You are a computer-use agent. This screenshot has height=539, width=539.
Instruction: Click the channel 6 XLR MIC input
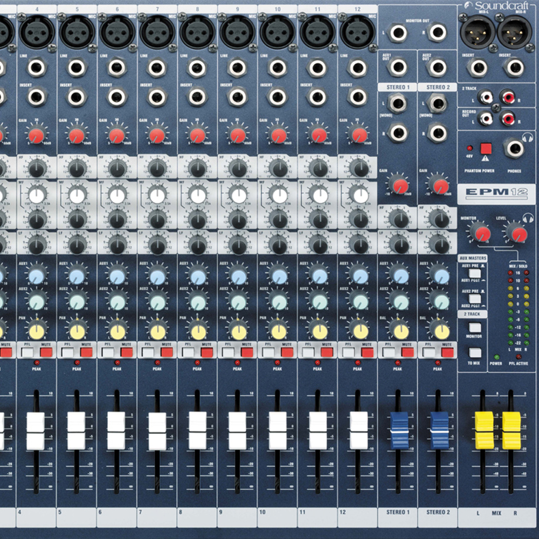(117, 32)
